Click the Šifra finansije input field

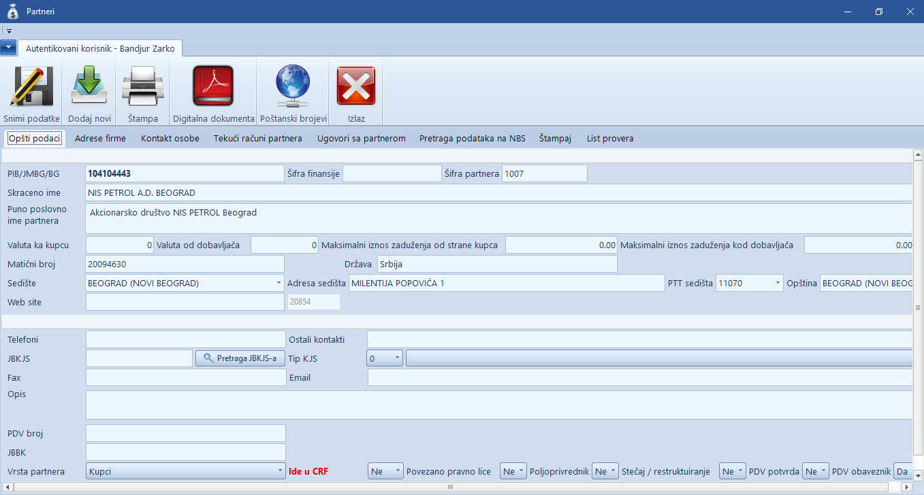coord(392,173)
